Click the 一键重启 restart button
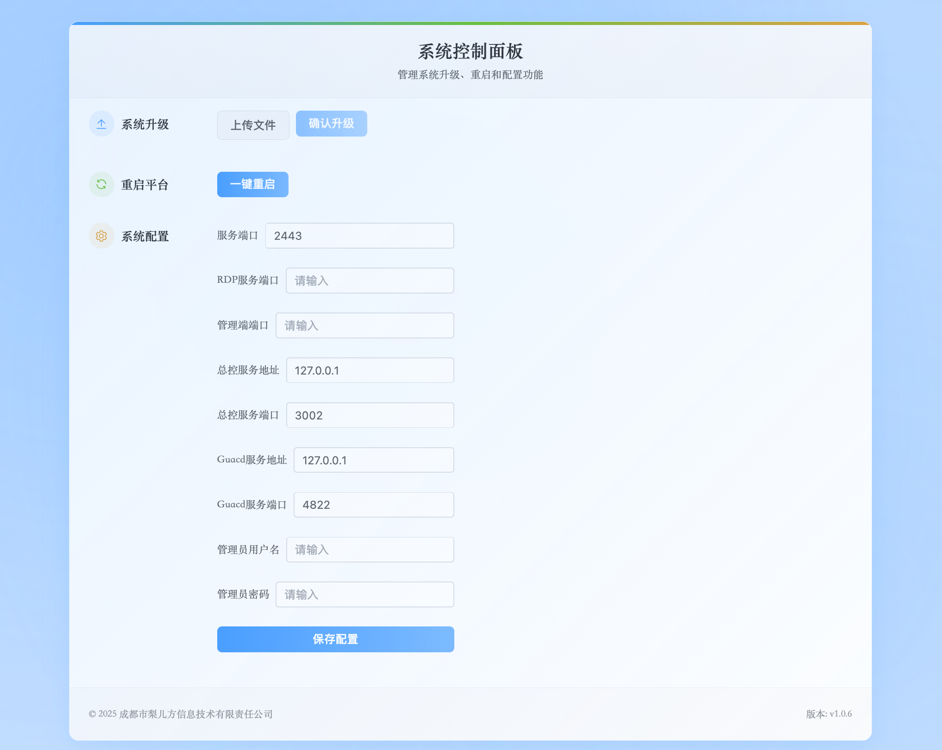This screenshot has width=942, height=750. point(252,184)
